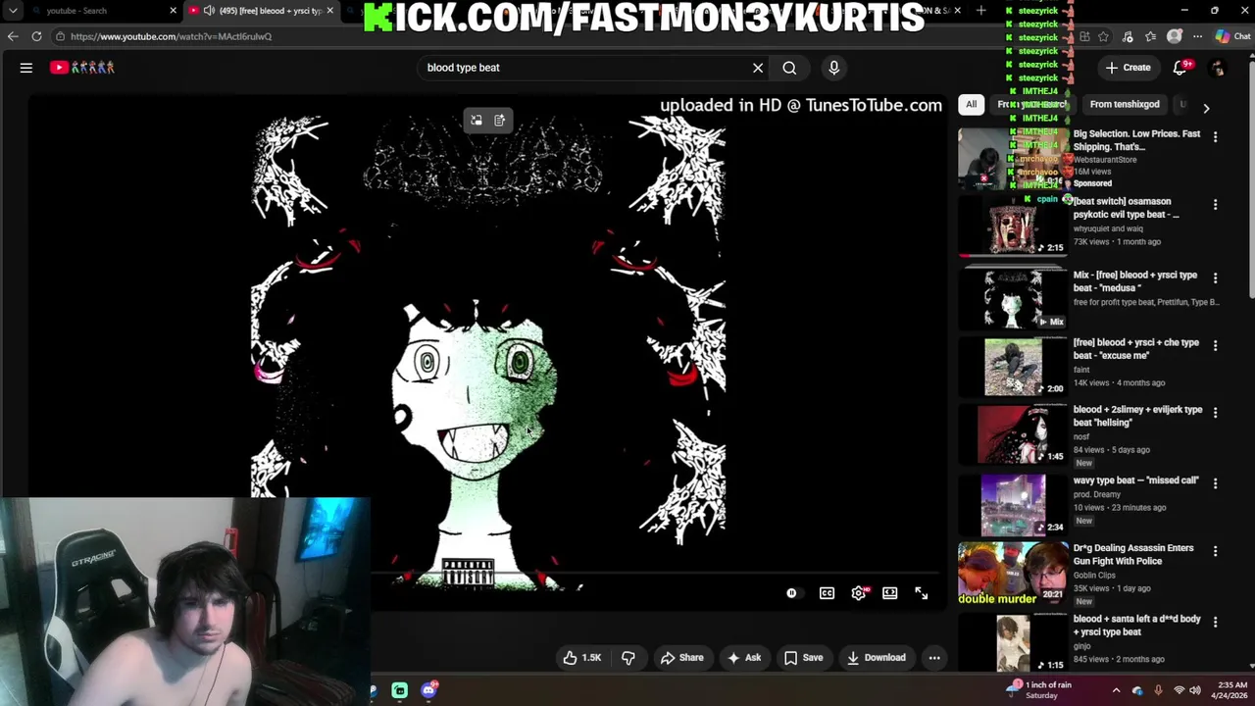Dislike the video
This screenshot has width=1255, height=706.
[627, 658]
